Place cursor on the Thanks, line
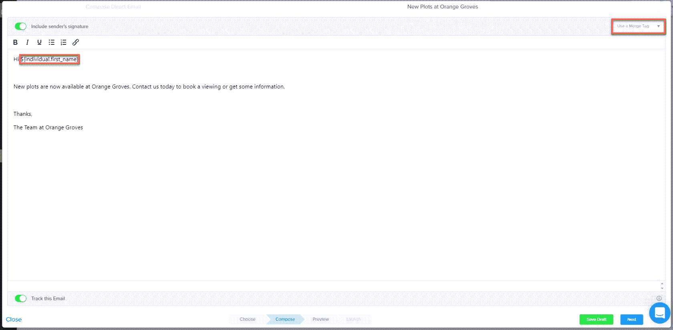This screenshot has width=673, height=330. pos(23,114)
